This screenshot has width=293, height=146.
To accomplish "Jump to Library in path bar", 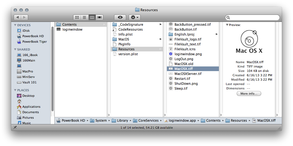I will [120, 121].
